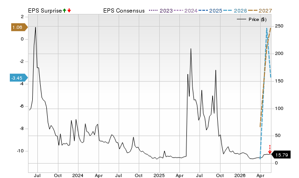The width and height of the screenshot is (299, 178).
Task: Select the 2023 EPS consensus legend entry
Action: [161, 11]
